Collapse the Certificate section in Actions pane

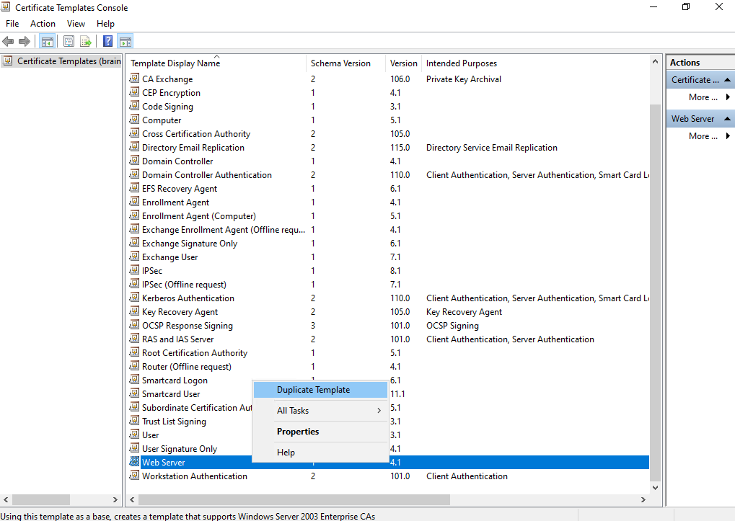[727, 80]
